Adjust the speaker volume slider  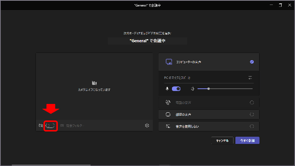point(225,89)
